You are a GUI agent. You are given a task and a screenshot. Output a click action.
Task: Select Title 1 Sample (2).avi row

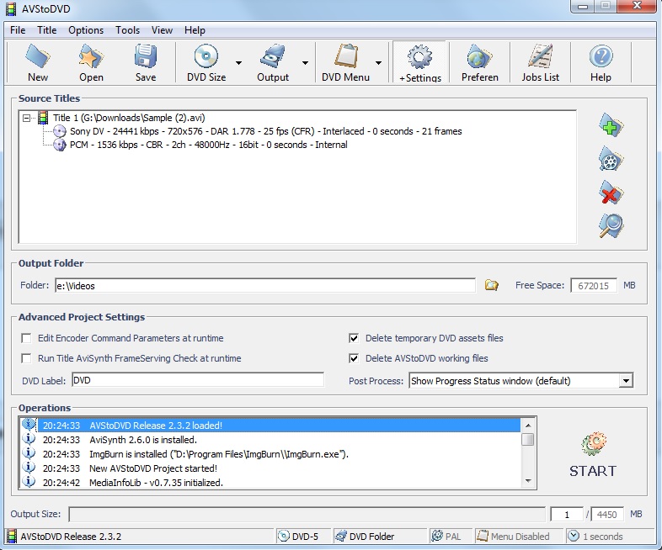click(x=129, y=118)
